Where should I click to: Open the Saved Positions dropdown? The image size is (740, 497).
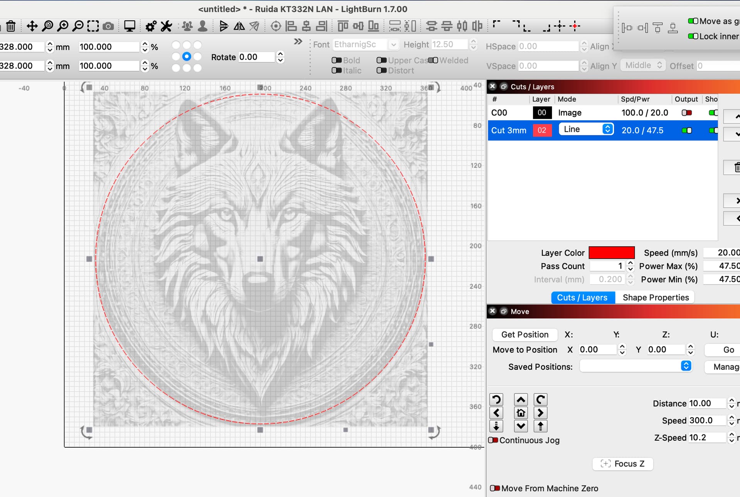point(636,366)
